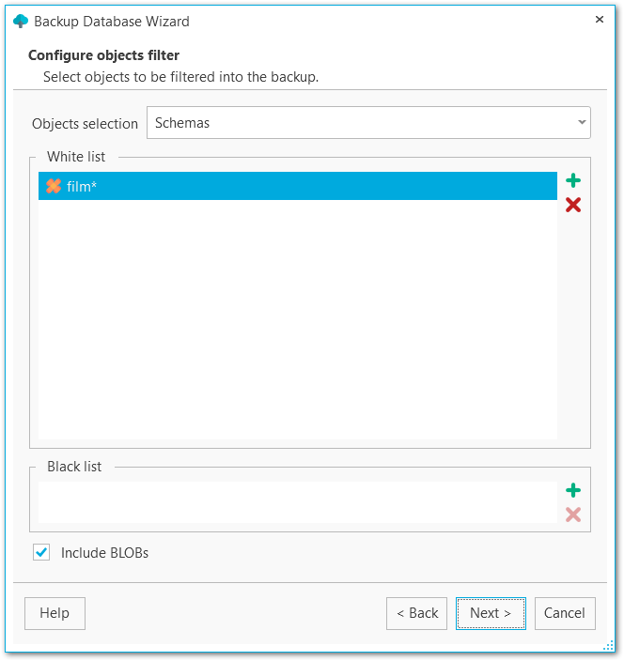The height and width of the screenshot is (661, 624).
Task: Add a Black list entry with the green plus
Action: pos(573,490)
